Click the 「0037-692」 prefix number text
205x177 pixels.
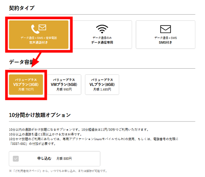click(18, 144)
